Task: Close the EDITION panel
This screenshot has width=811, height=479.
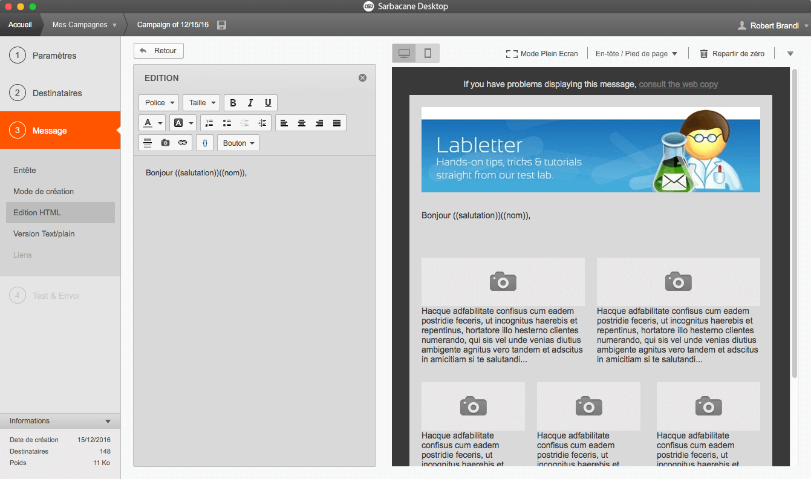Action: [x=362, y=77]
